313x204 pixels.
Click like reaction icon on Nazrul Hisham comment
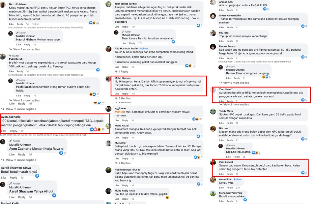pos(91,23)
